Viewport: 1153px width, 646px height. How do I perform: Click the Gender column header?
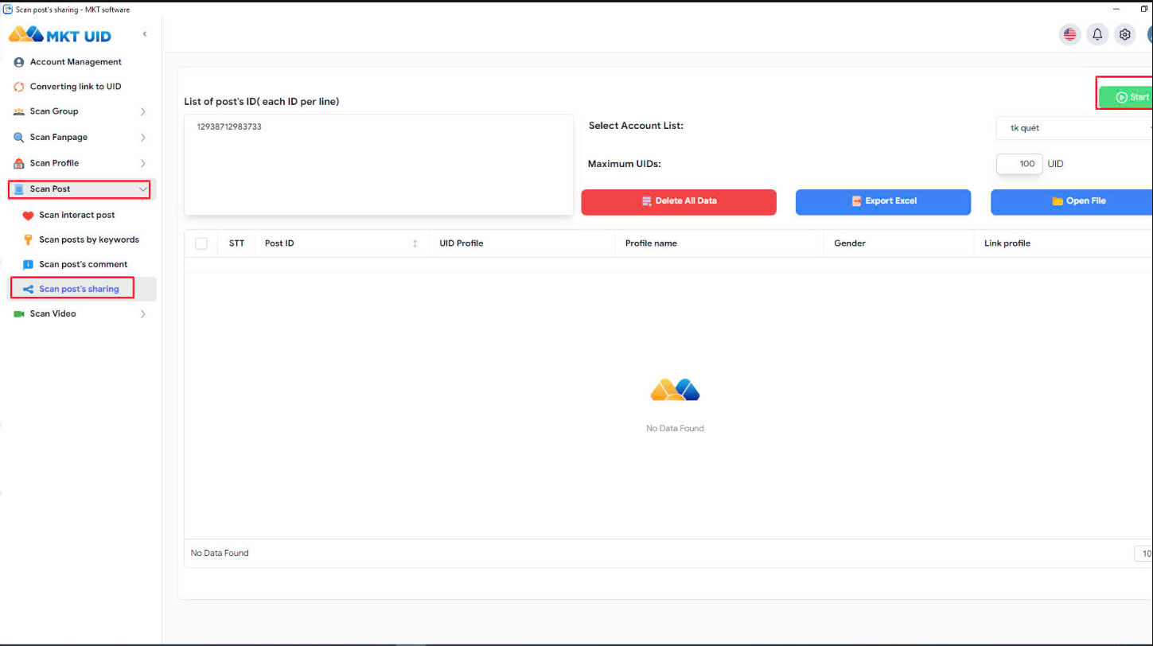(850, 243)
